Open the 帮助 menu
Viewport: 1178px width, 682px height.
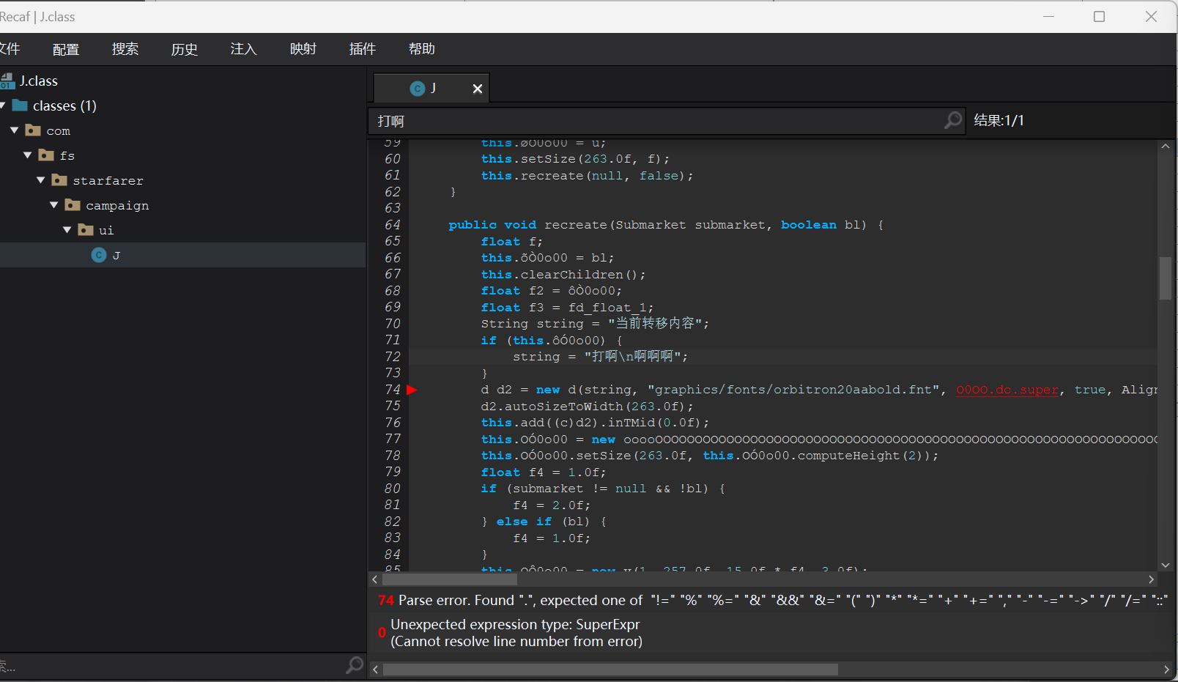[x=422, y=49]
